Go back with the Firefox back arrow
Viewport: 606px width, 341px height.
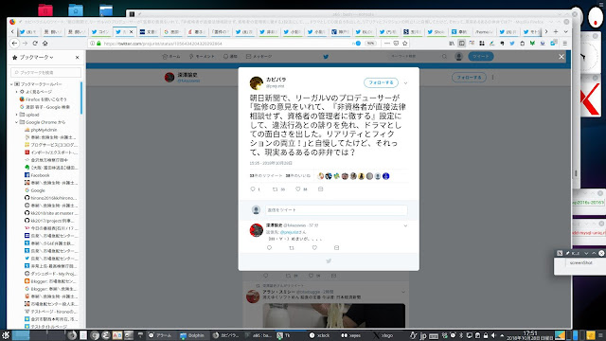[15, 44]
